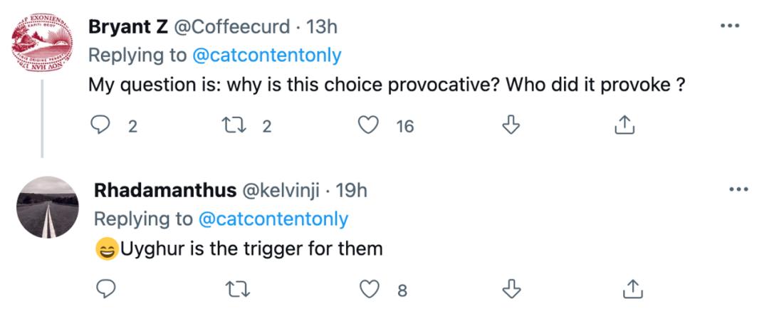Reply to Rhadamanthus's tweet
Image resolution: width=769 pixels, height=314 pixels.
coord(105,289)
